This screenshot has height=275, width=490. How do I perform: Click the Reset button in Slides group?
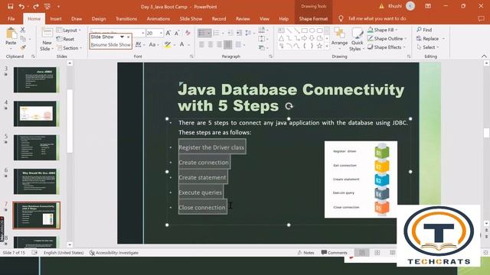coord(65,39)
